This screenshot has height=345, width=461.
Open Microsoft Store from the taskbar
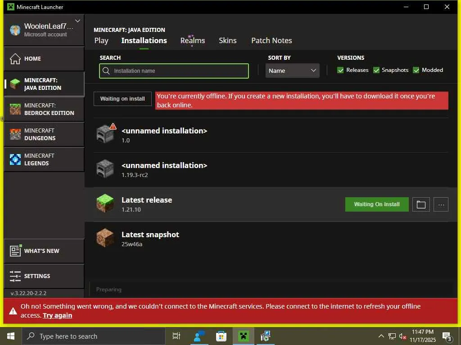[x=221, y=336]
